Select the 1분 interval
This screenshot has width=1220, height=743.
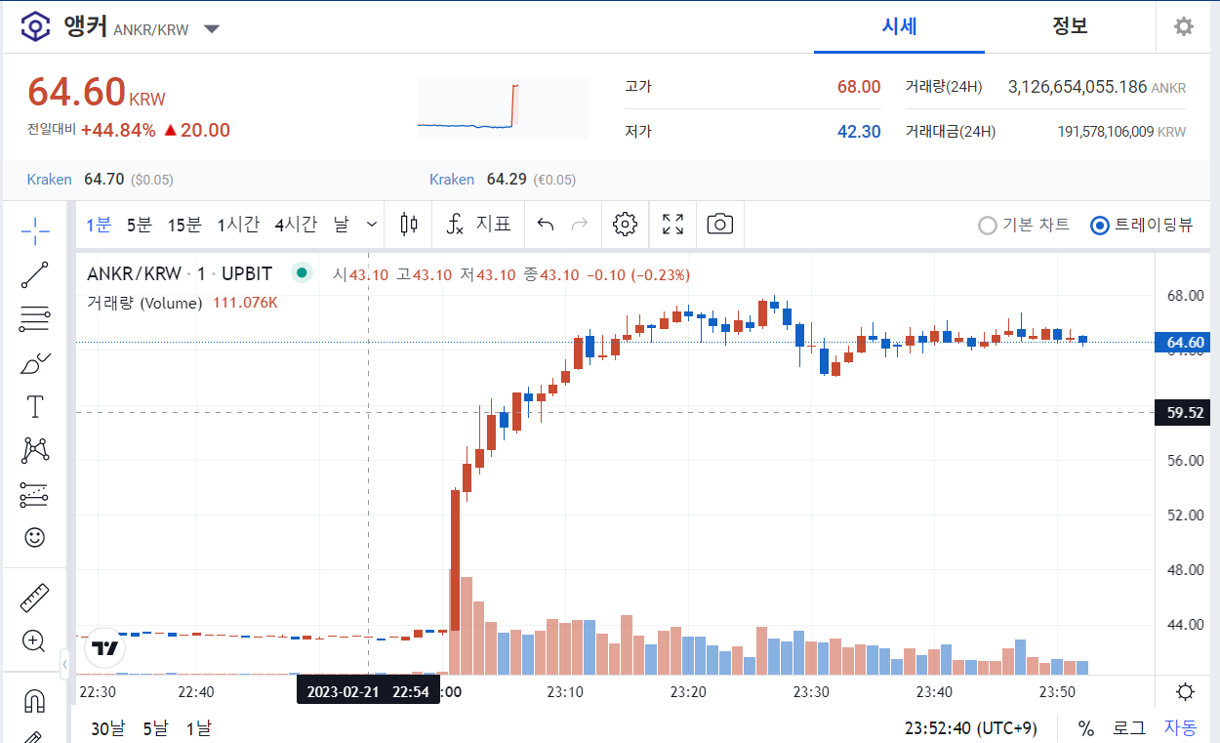pos(99,225)
